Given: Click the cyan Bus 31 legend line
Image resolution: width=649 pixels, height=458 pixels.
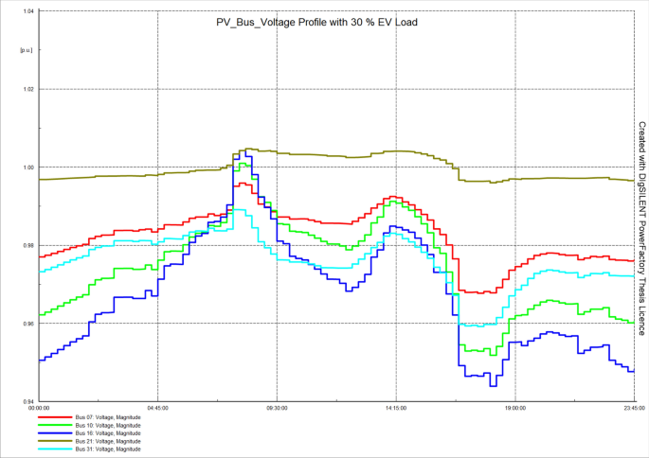Looking at the screenshot, I should 55,449.
